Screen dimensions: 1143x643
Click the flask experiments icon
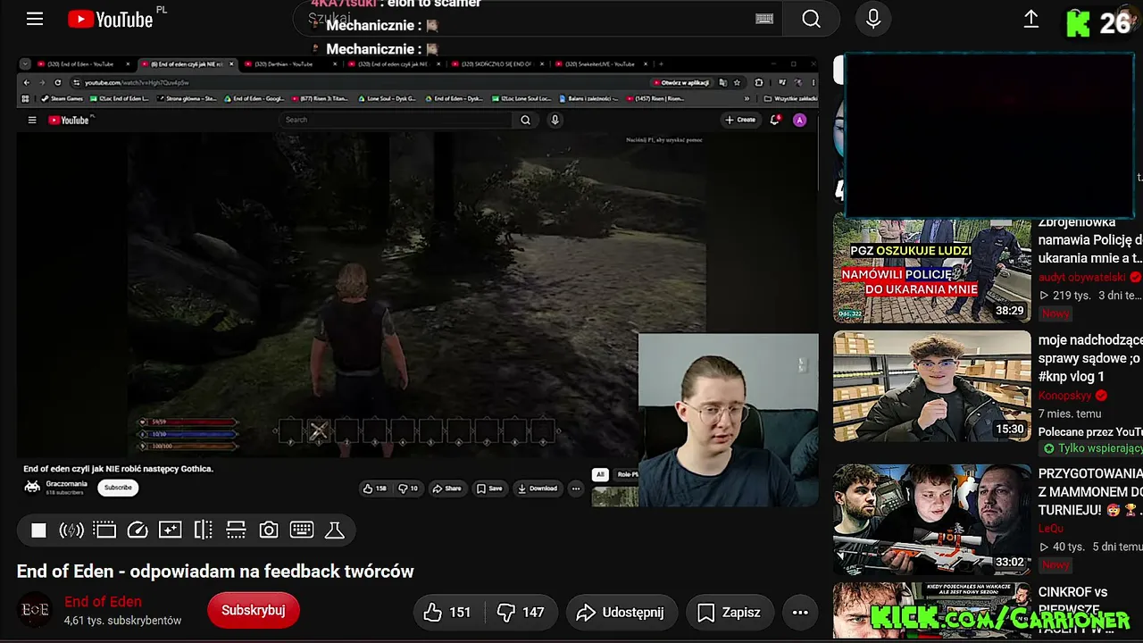pyautogui.click(x=335, y=530)
